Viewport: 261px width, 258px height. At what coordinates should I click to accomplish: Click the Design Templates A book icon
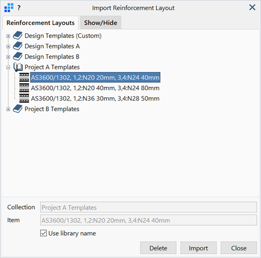tap(18, 46)
